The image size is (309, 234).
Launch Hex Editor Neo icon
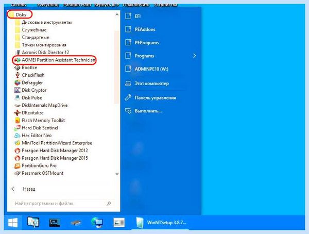pyautogui.click(x=18, y=136)
